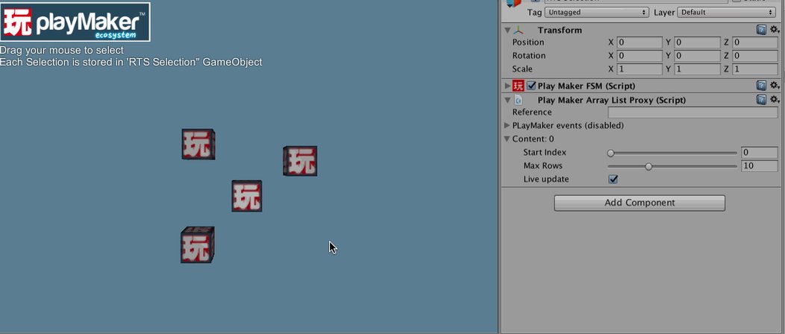Click the Array List Proxy script icon
This screenshot has height=334, width=785.
click(518, 100)
